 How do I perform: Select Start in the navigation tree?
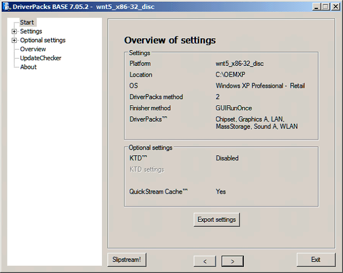27,23
